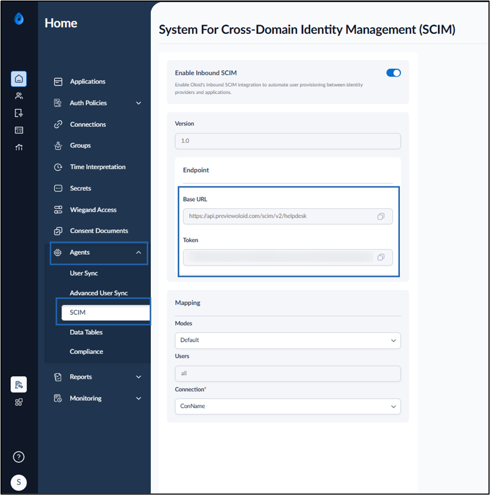The width and height of the screenshot is (490, 495).
Task: Open the building access rail icon
Action: point(19,147)
